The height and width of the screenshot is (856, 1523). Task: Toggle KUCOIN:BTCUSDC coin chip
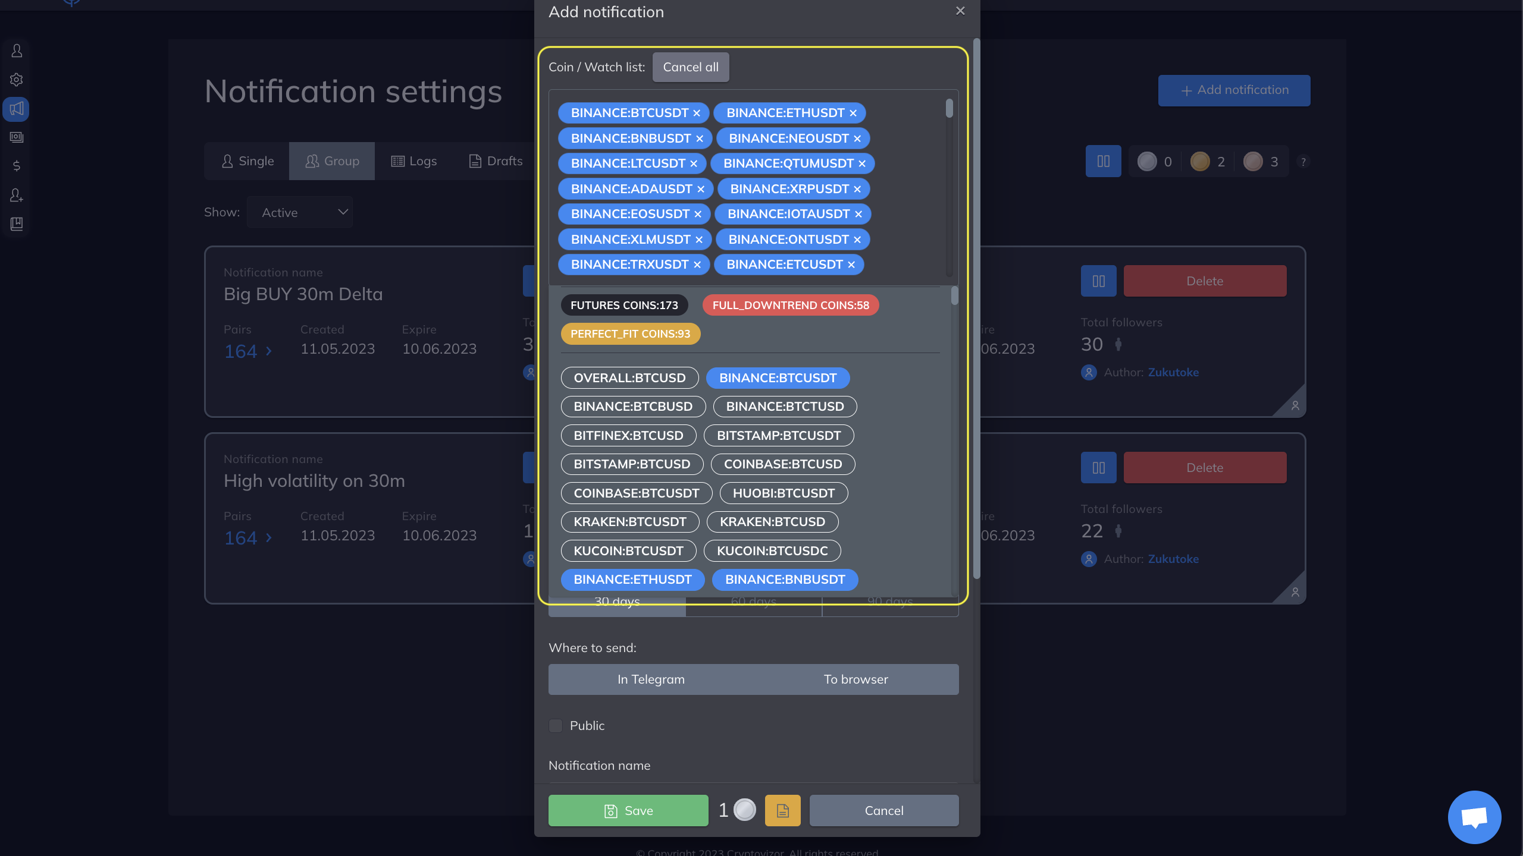772,551
